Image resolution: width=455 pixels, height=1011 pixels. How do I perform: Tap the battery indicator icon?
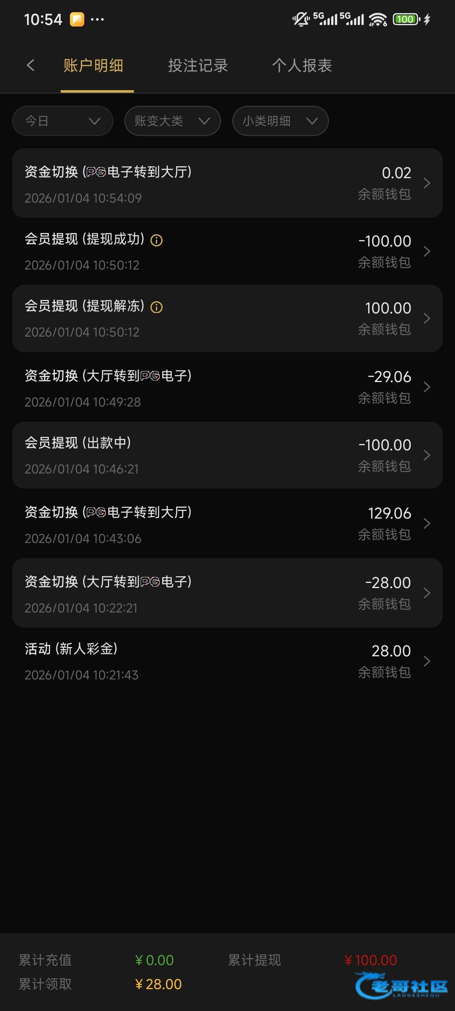[406, 19]
